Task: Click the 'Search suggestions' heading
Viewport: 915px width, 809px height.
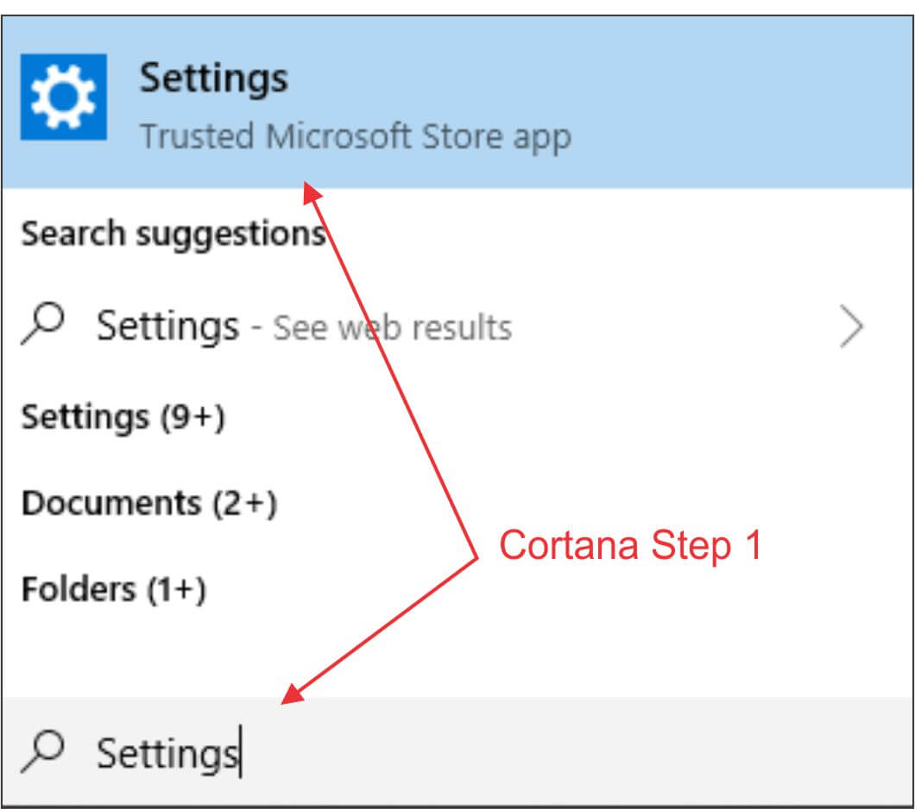Action: (x=174, y=235)
